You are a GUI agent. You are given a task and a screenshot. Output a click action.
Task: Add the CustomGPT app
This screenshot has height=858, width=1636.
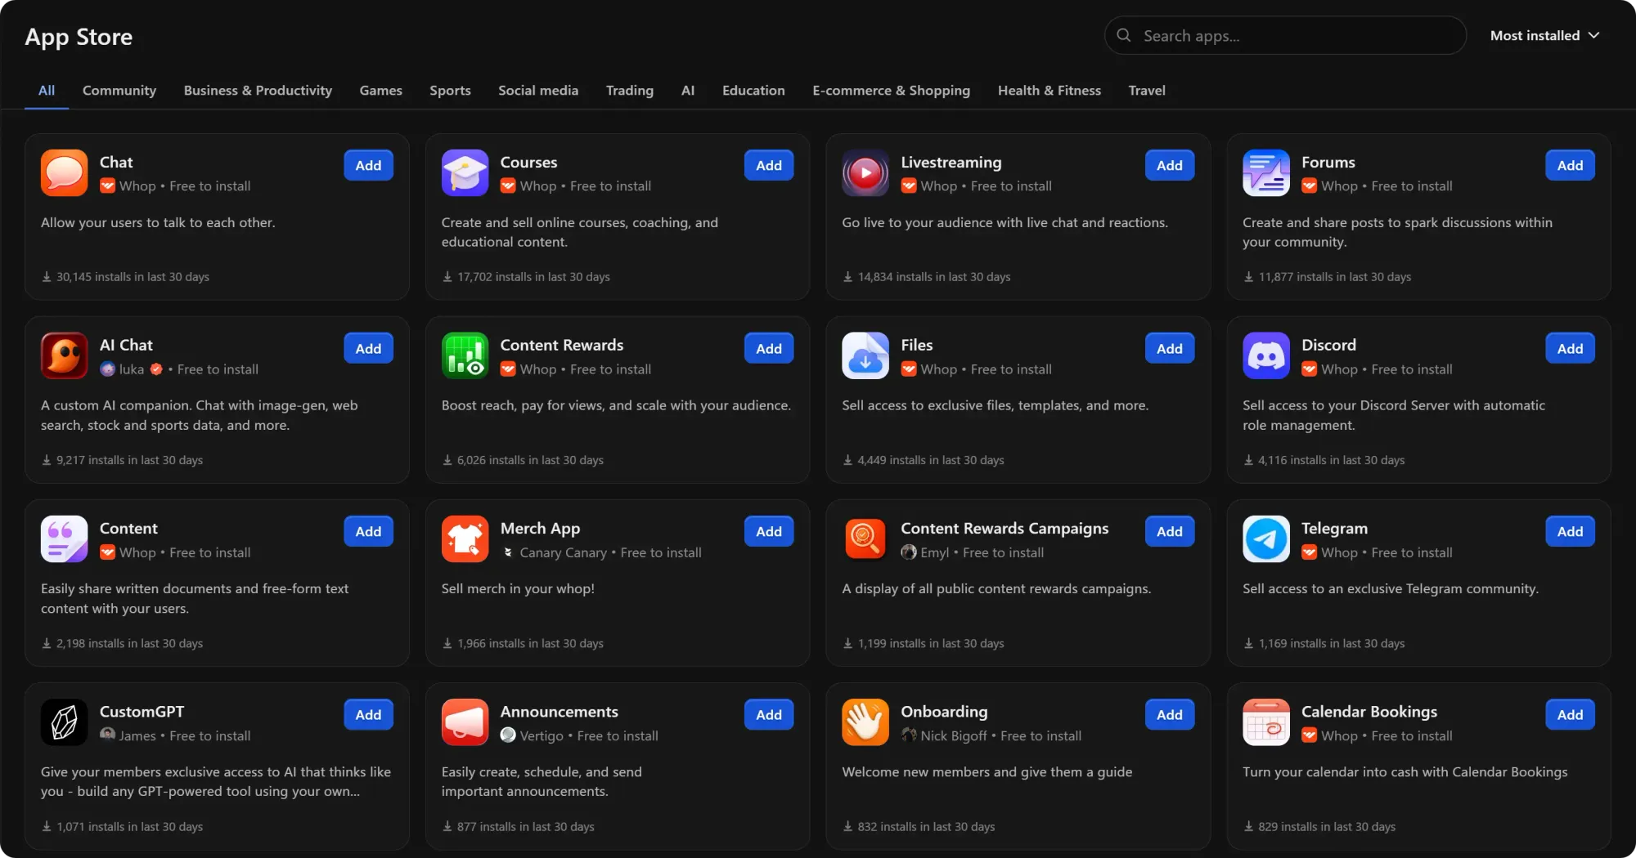point(368,714)
